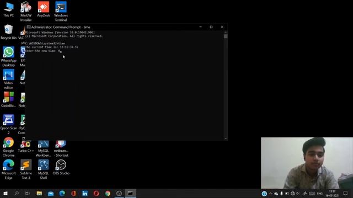Click Command Prompt scrollbar thumb

click(226, 36)
